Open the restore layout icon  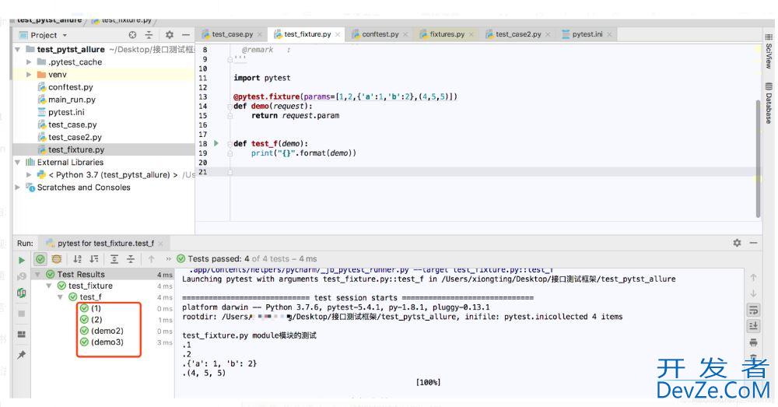[21, 334]
